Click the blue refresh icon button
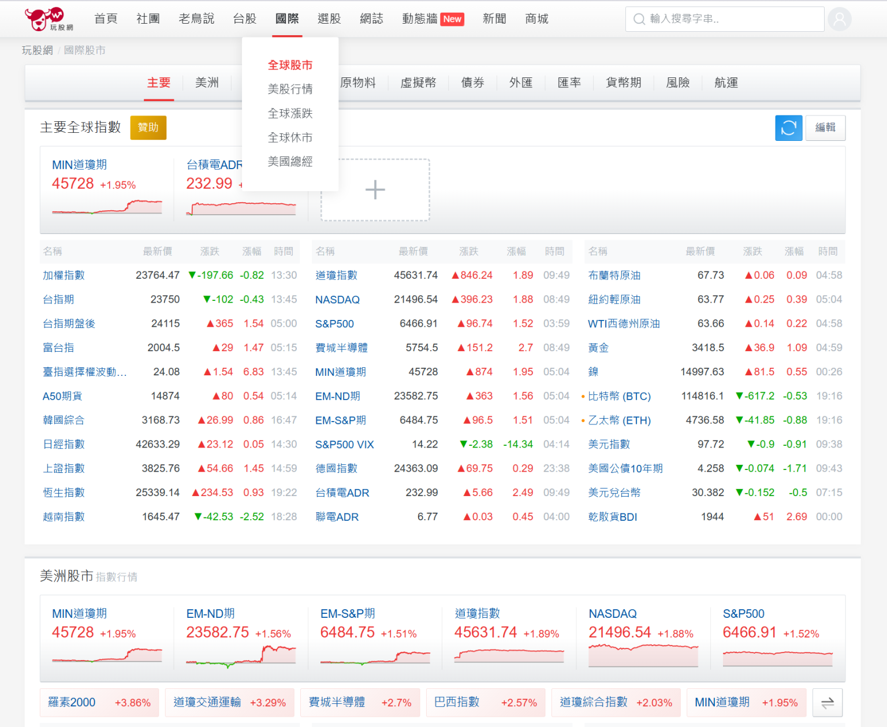 click(788, 128)
